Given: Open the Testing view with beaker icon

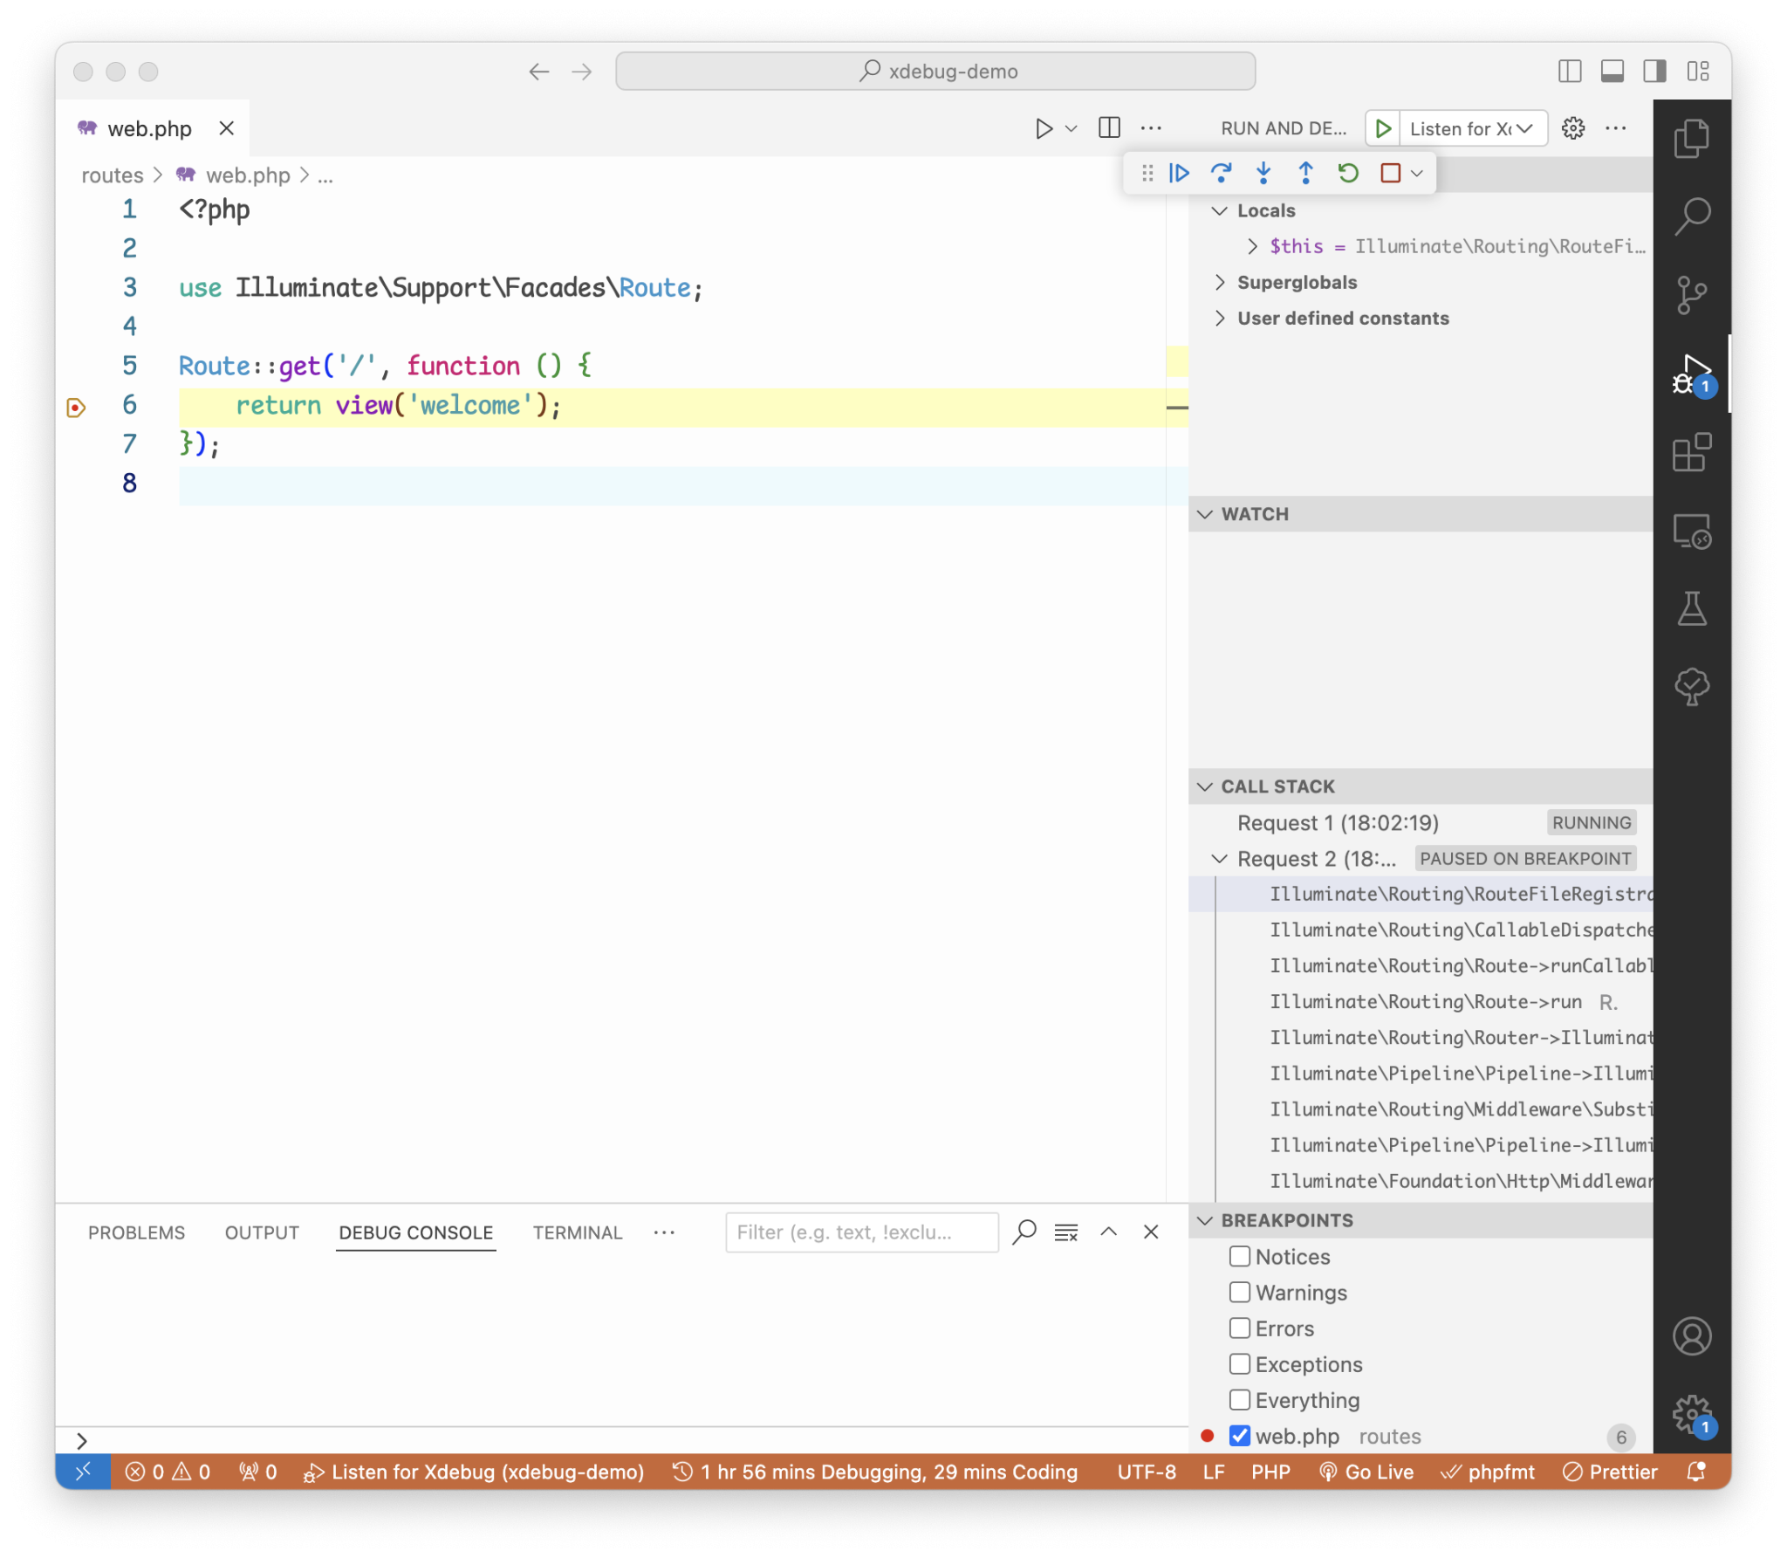Looking at the screenshot, I should coord(1694,608).
